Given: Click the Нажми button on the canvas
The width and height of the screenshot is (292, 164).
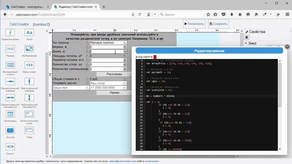Looking at the screenshot, I should pos(114,92).
